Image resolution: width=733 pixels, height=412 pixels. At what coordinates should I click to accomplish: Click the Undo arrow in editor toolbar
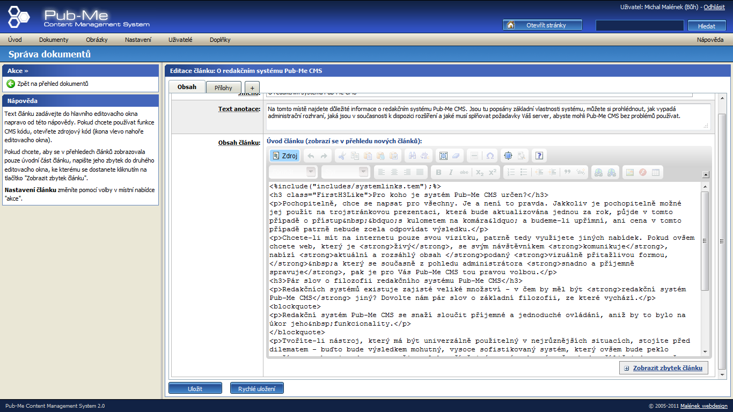tap(311, 156)
